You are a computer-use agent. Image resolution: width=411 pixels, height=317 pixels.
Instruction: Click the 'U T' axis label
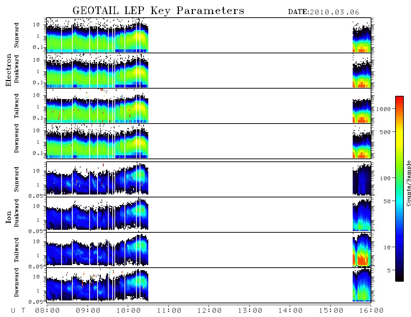18,311
